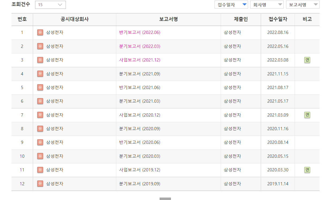330x200 pixels.
Task: Click the 유 icon in row 10
Action: (x=40, y=156)
